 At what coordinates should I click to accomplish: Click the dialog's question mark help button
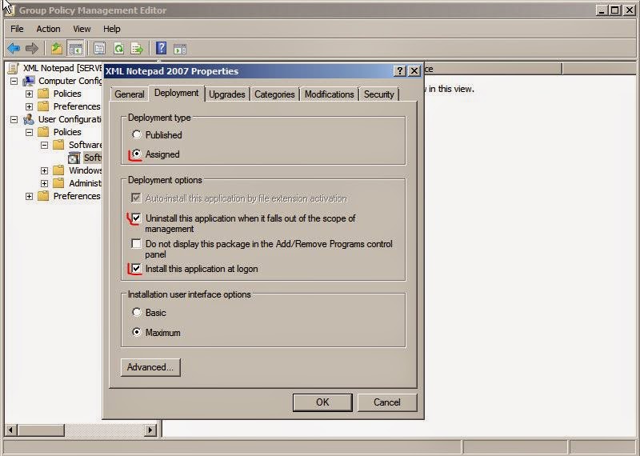400,70
